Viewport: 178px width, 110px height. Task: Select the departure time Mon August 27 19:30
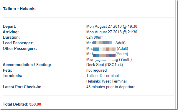pos(112,26)
